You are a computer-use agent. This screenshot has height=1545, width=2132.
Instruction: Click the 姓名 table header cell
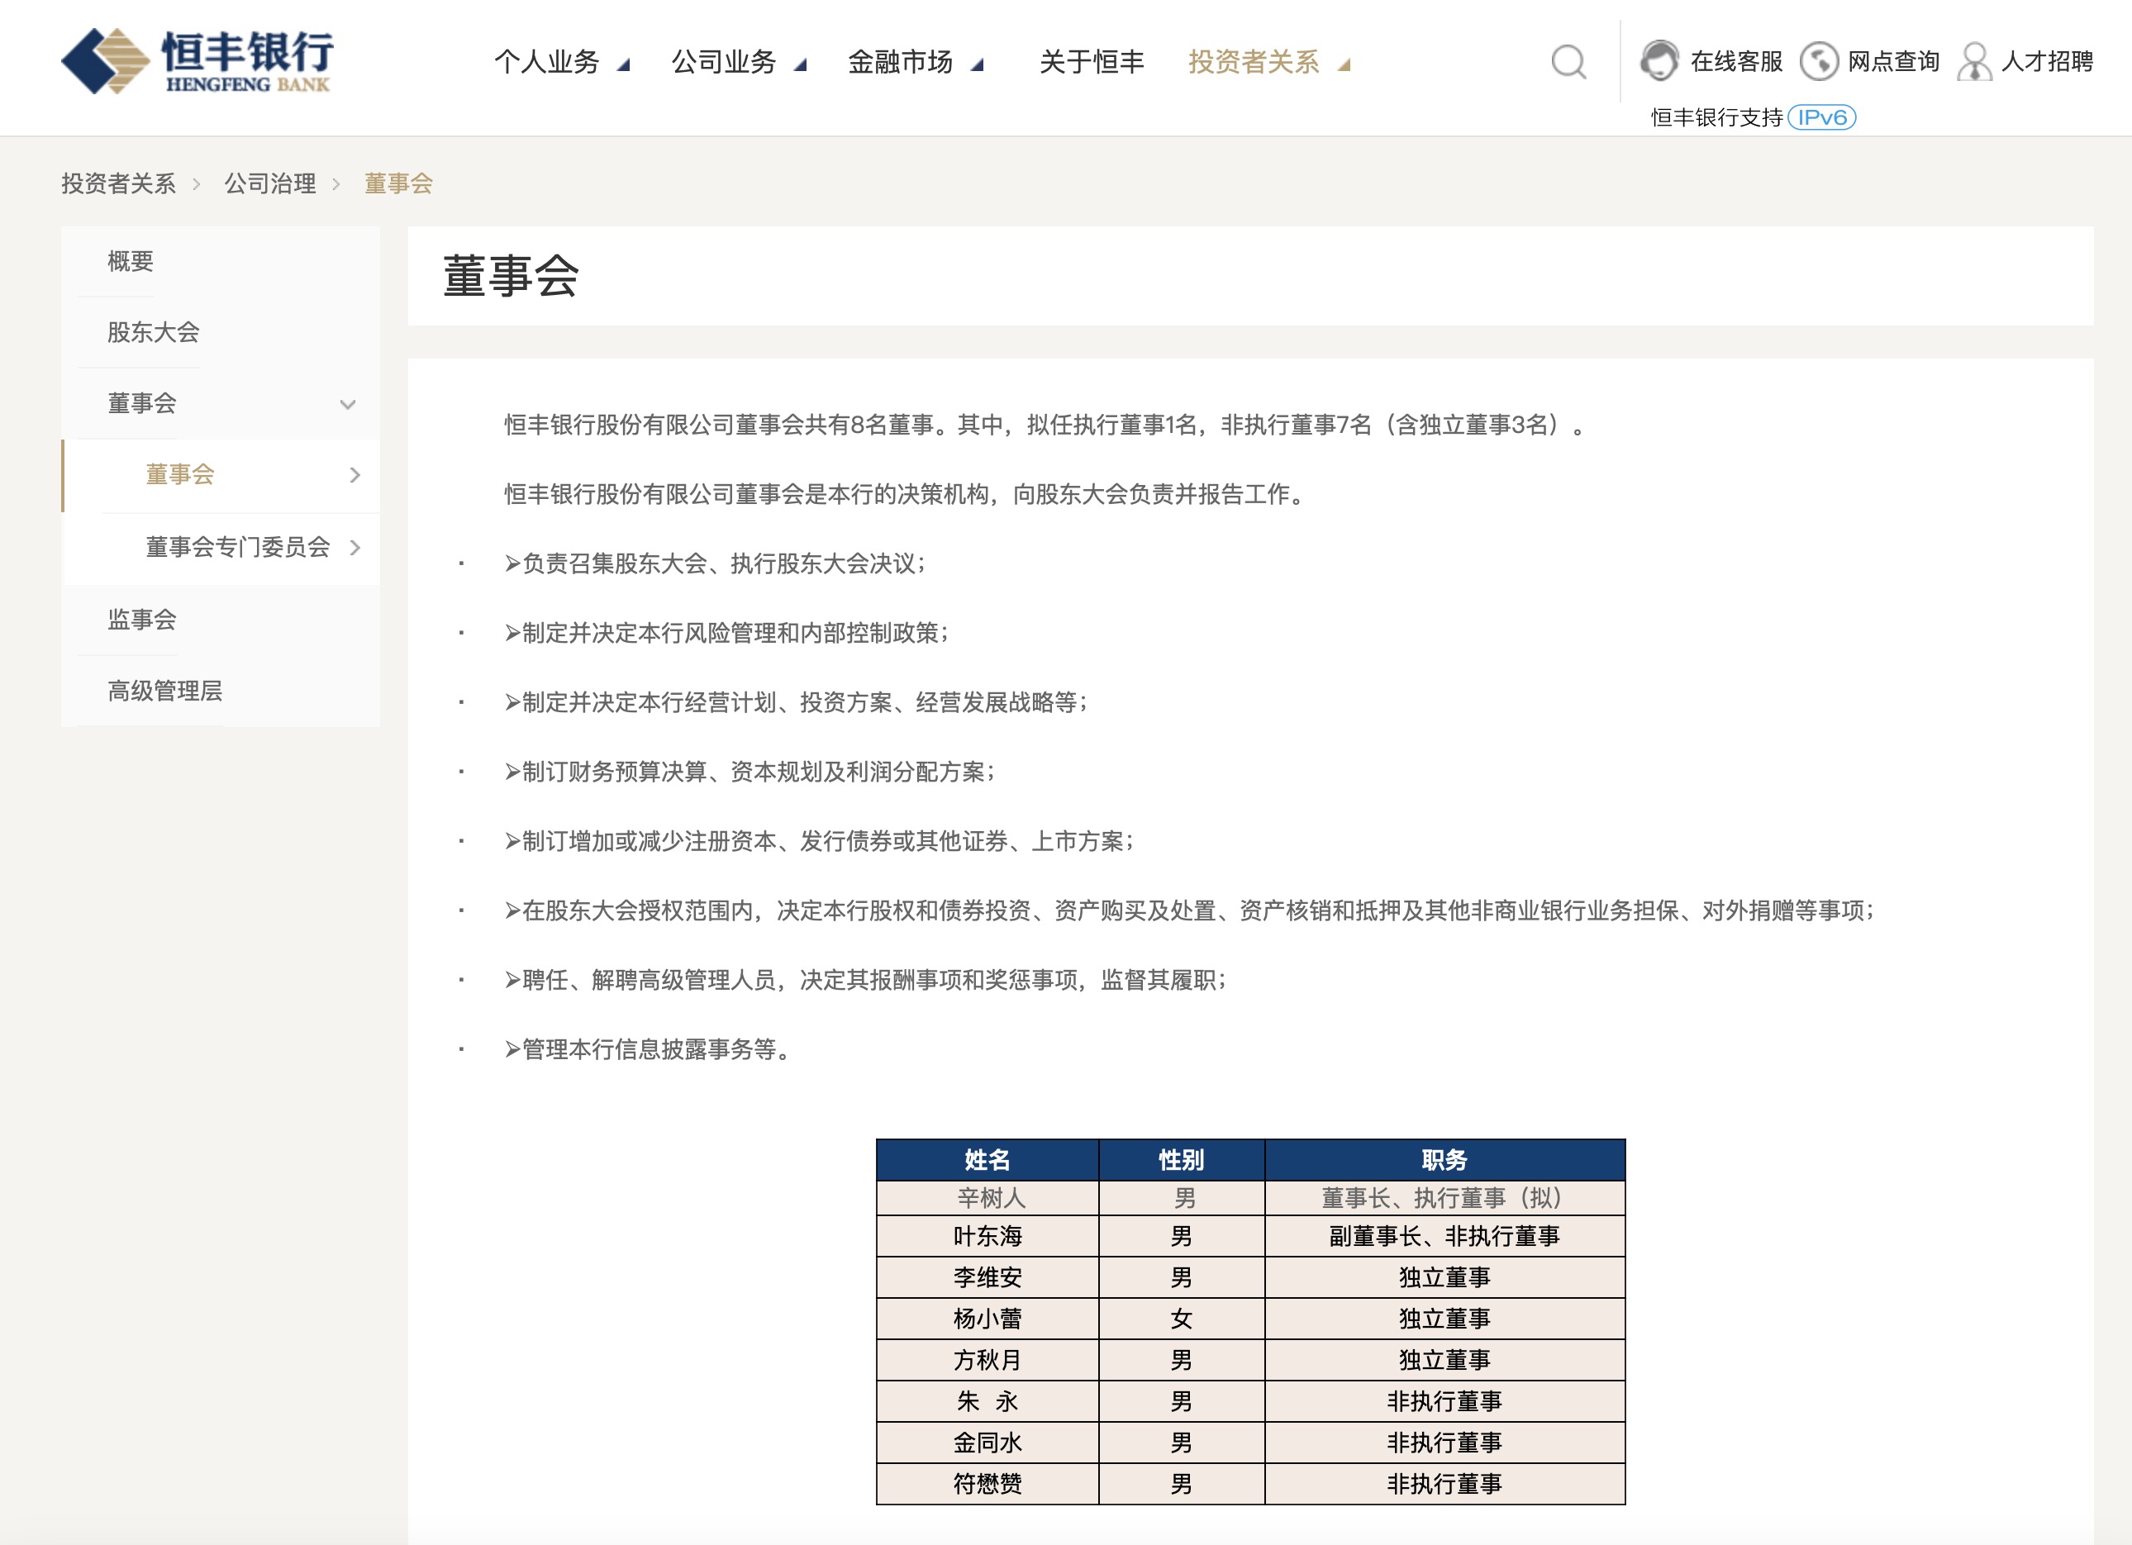[987, 1160]
